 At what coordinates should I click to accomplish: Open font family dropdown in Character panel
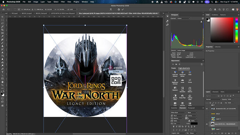tap(178, 112)
